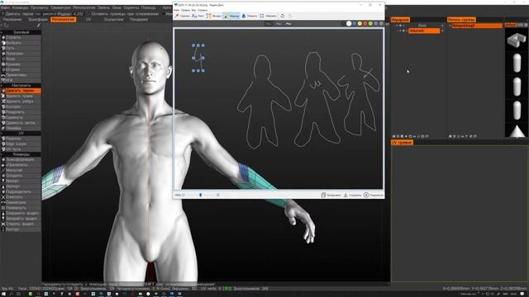Undo last stroke in sketch window
529x297 pixels.
[283, 16]
